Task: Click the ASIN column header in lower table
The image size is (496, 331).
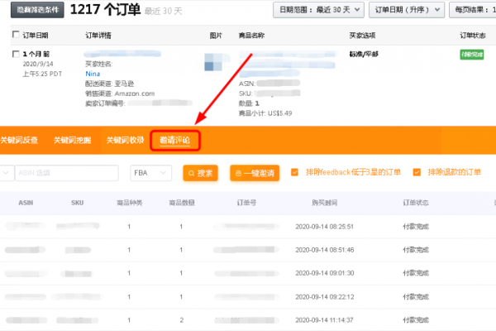Action: [x=26, y=203]
